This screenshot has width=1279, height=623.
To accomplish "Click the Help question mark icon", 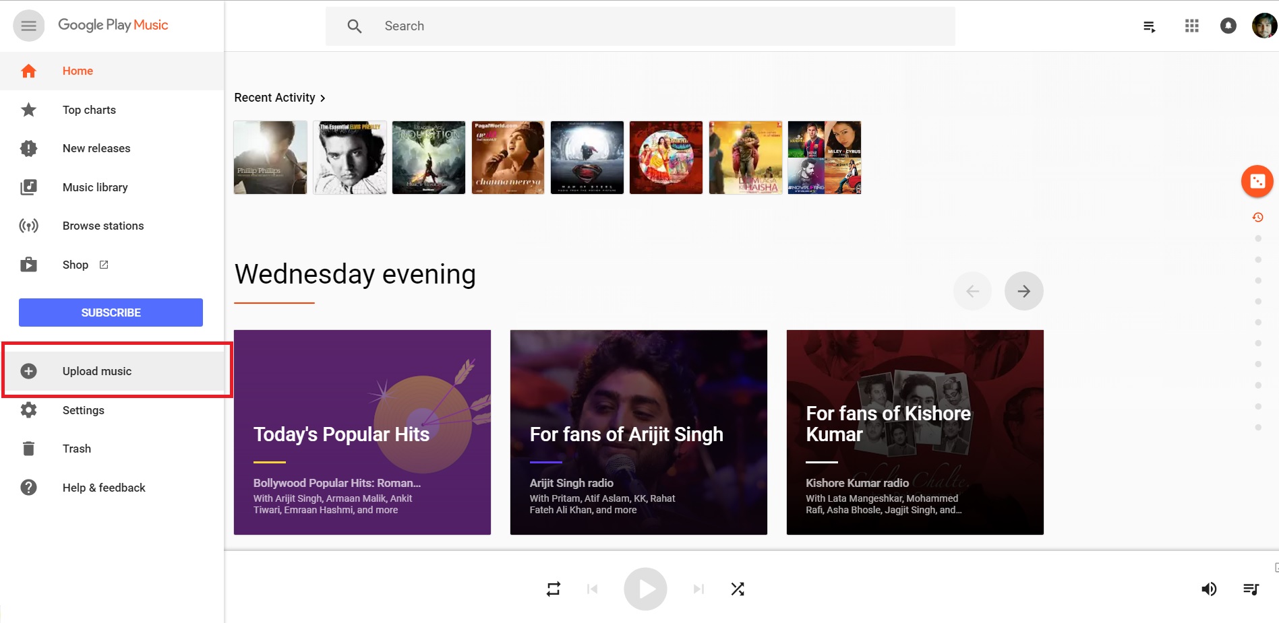I will pos(28,487).
